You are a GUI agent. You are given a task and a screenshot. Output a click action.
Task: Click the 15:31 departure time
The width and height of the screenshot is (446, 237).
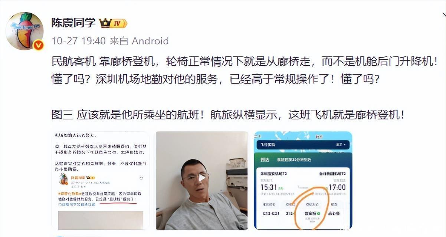(x=269, y=187)
